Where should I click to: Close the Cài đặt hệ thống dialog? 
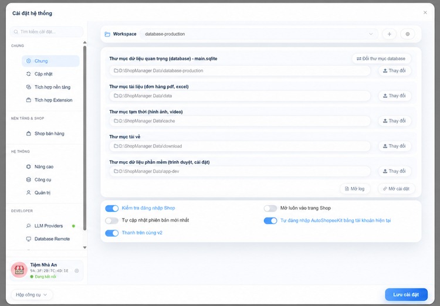pos(425,13)
